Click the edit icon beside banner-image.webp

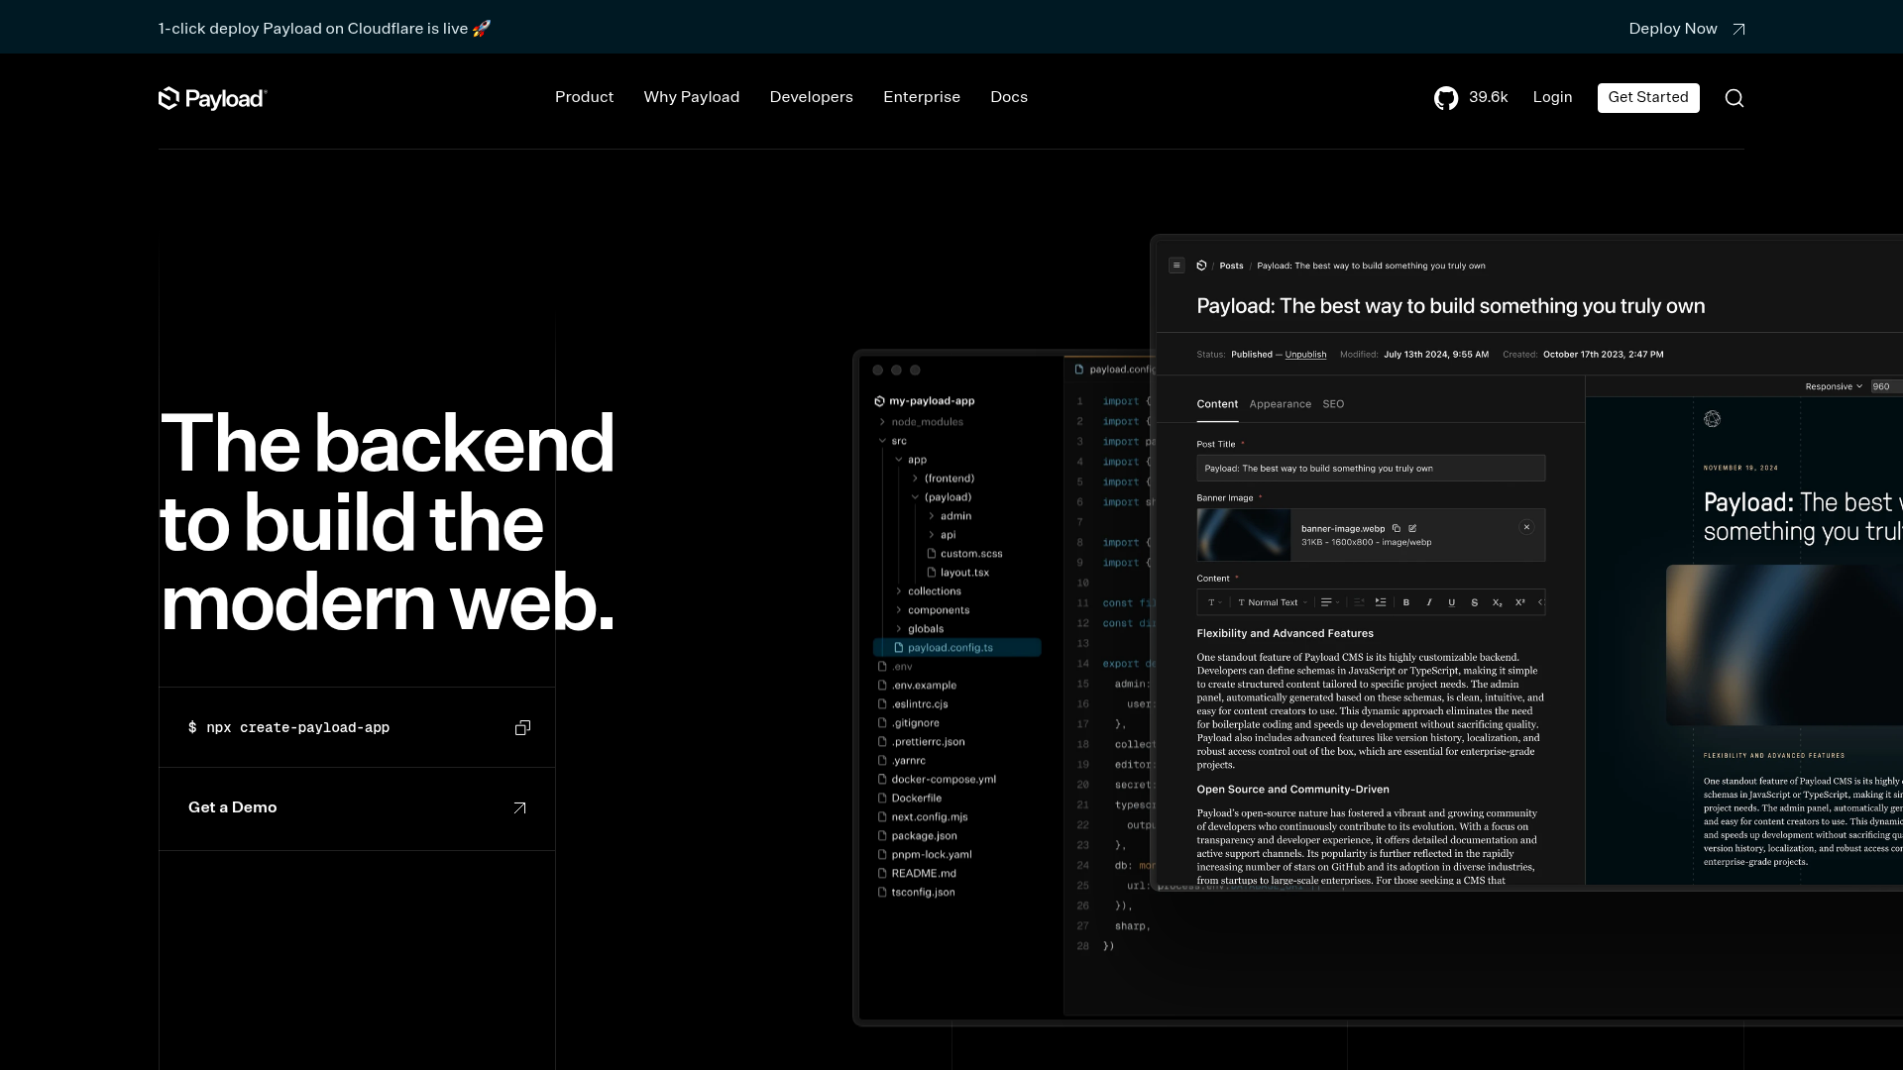point(1412,529)
